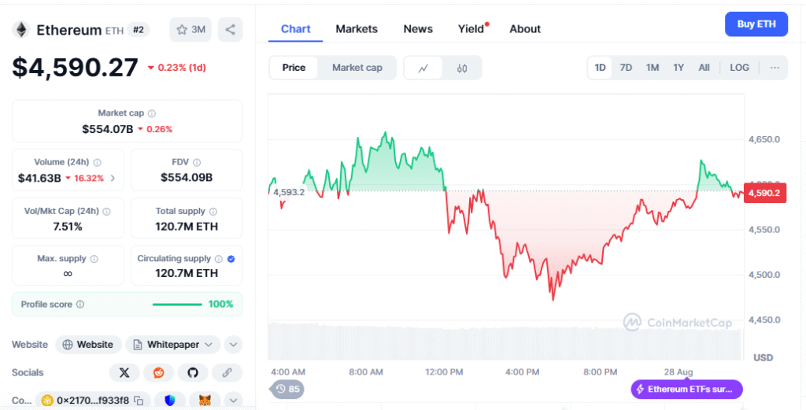Expand more website links chevron

[233, 345]
